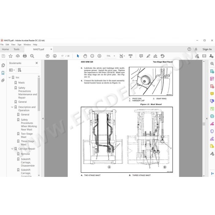215x215 pixels.
Task: Select the arrow selection tool
Action: point(78,56)
